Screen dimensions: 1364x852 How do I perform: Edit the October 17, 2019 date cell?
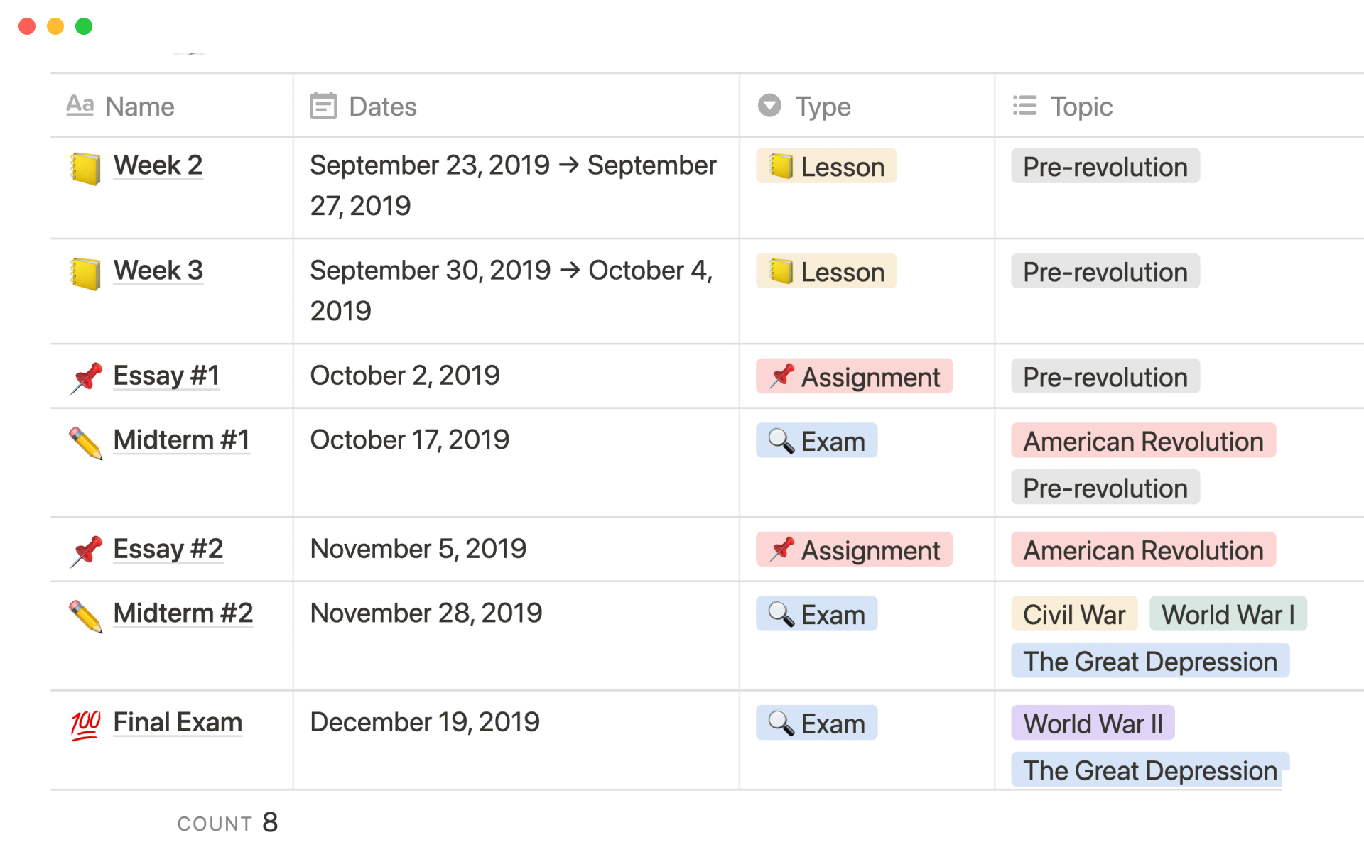[410, 440]
